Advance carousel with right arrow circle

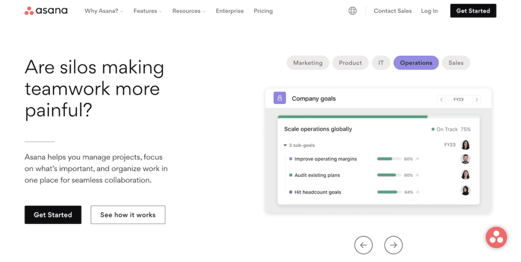(393, 245)
